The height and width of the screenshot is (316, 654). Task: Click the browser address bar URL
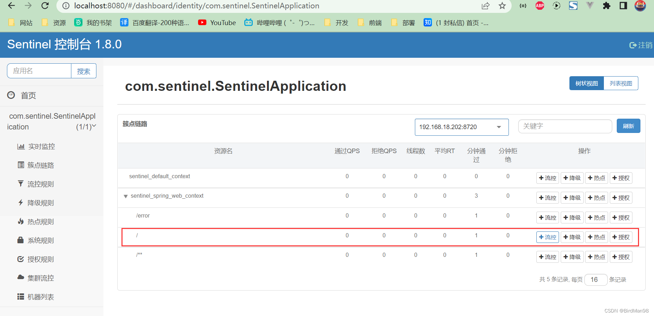(x=197, y=6)
